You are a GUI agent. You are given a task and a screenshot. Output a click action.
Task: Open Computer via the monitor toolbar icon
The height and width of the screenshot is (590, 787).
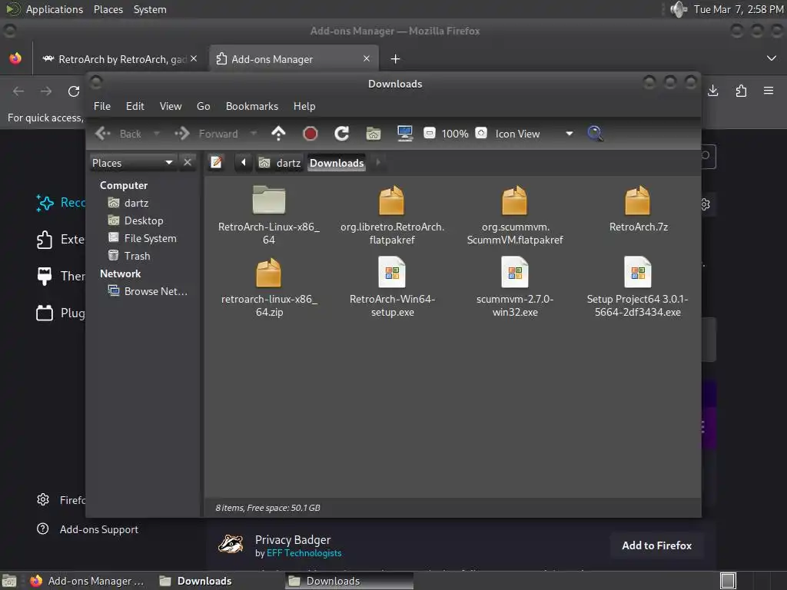tap(404, 134)
